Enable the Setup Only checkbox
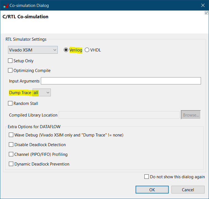The image size is (209, 199). [10, 61]
